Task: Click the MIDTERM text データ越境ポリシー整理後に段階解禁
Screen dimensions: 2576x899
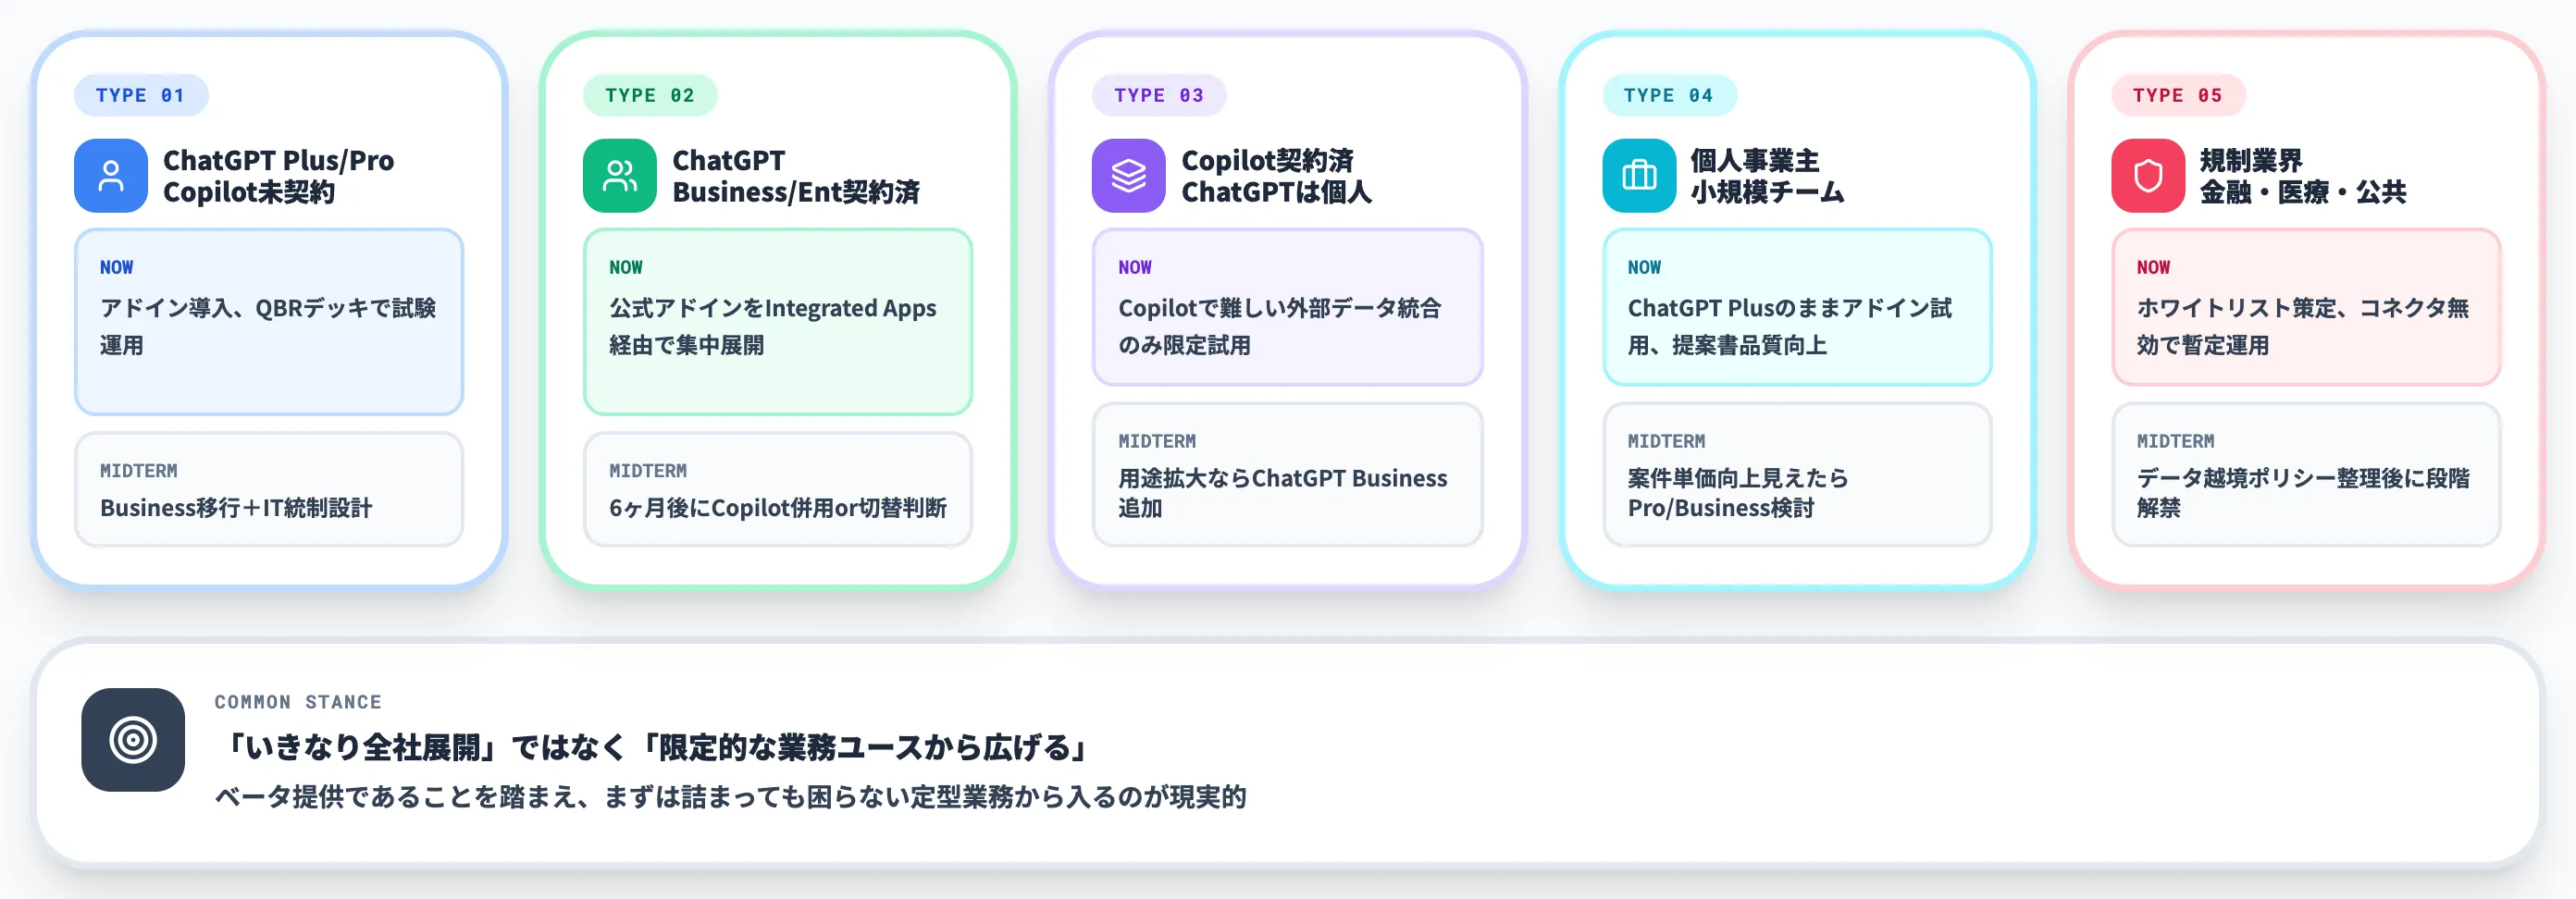Action: 2303,493
